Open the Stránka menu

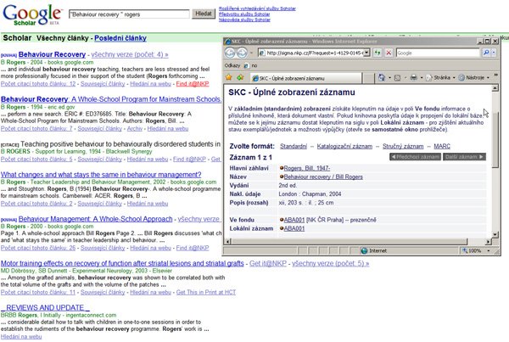click(x=440, y=77)
